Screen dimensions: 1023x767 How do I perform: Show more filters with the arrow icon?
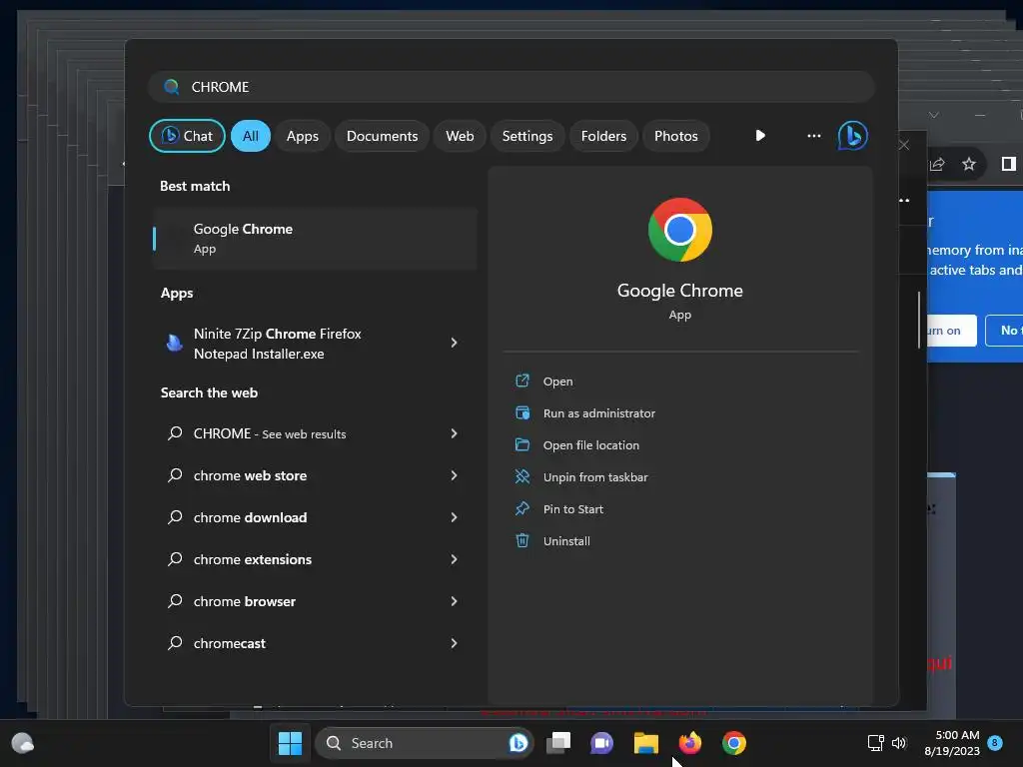[760, 136]
